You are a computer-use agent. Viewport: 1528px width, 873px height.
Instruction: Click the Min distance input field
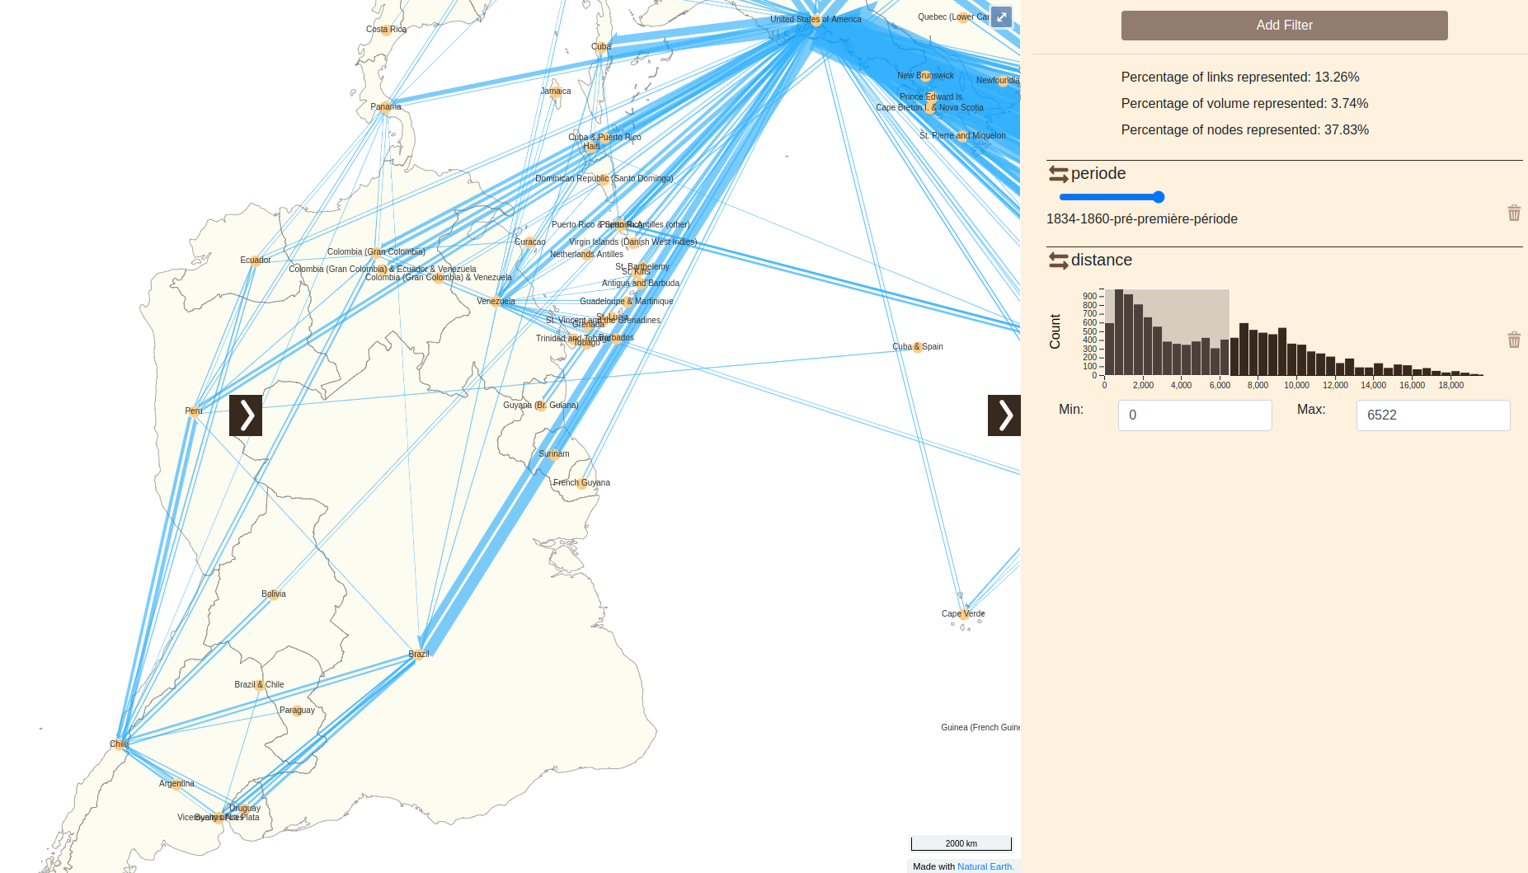point(1195,415)
